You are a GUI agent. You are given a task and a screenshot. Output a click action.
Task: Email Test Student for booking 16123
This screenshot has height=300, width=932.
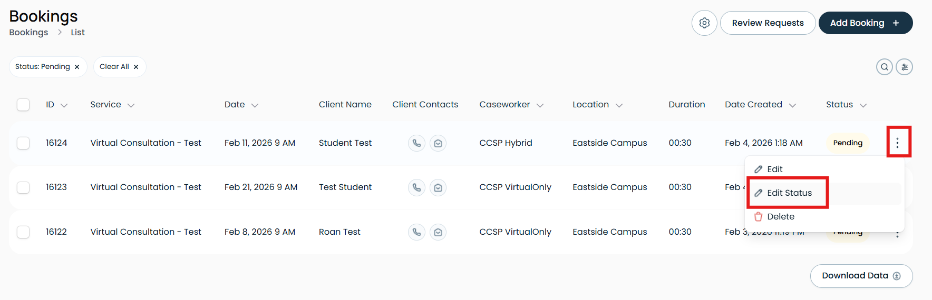coord(438,187)
